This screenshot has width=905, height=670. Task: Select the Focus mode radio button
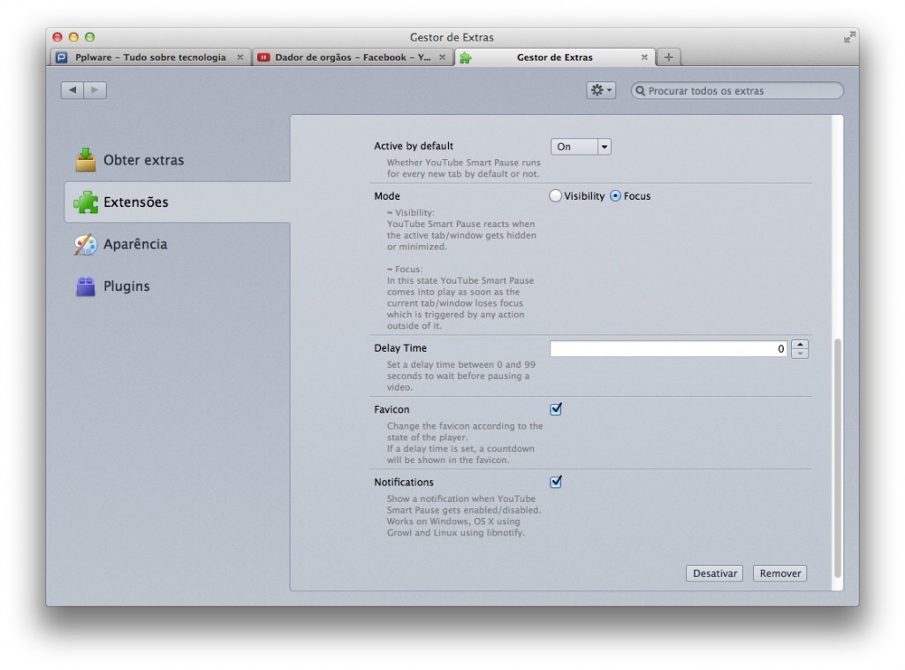[615, 196]
